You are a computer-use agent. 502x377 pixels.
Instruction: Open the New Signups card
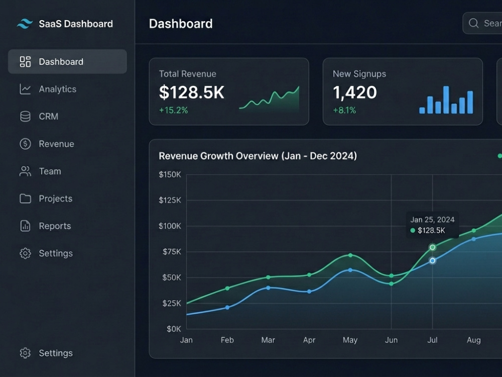point(403,91)
